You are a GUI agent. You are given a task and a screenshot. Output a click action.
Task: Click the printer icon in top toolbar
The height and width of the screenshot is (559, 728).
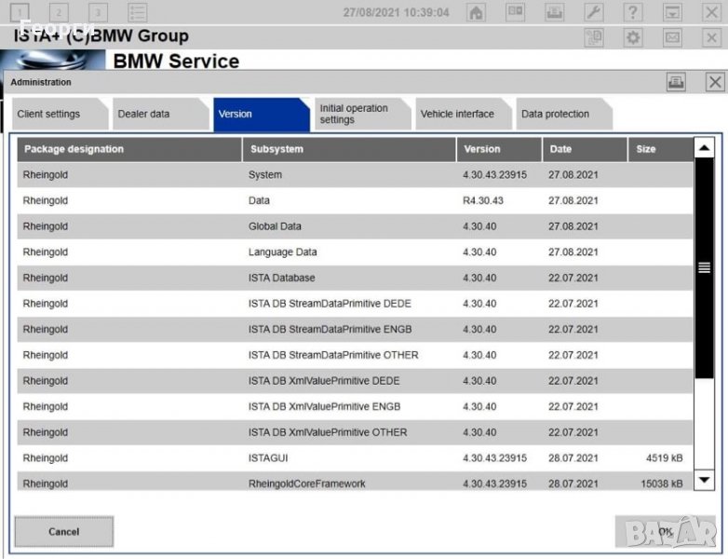[x=554, y=13]
